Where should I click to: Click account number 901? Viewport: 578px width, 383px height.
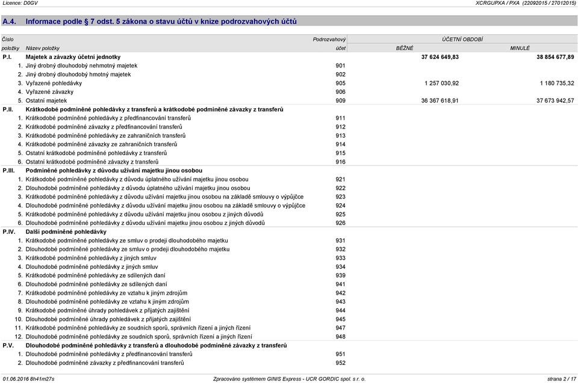tap(340, 66)
